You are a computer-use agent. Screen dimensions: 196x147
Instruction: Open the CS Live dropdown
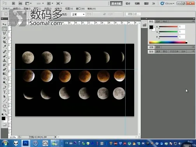tap(168, 3)
